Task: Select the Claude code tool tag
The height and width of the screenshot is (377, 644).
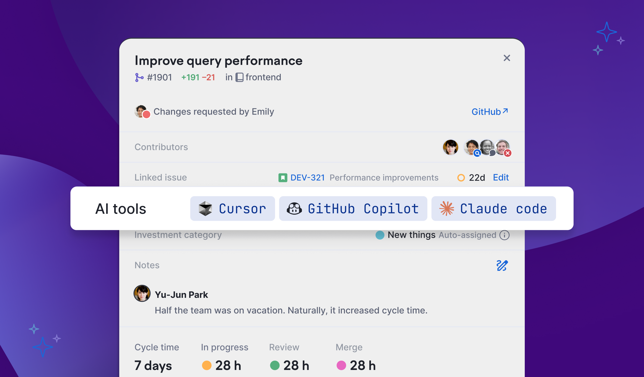Action: click(493, 209)
